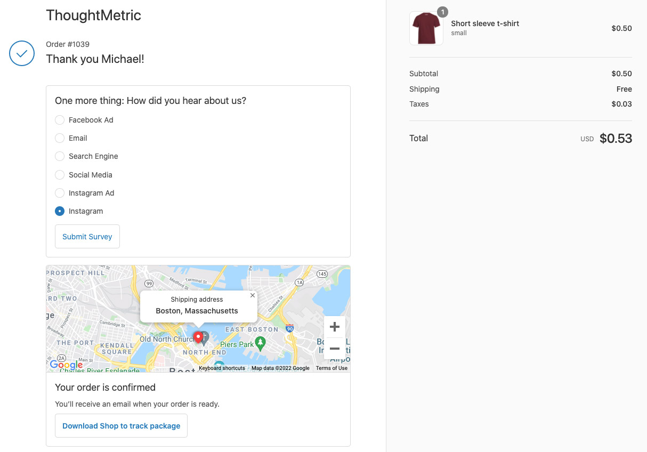Screen dimensions: 647x452
Task: Open Google Maps via the Google logo
Action: 66,365
